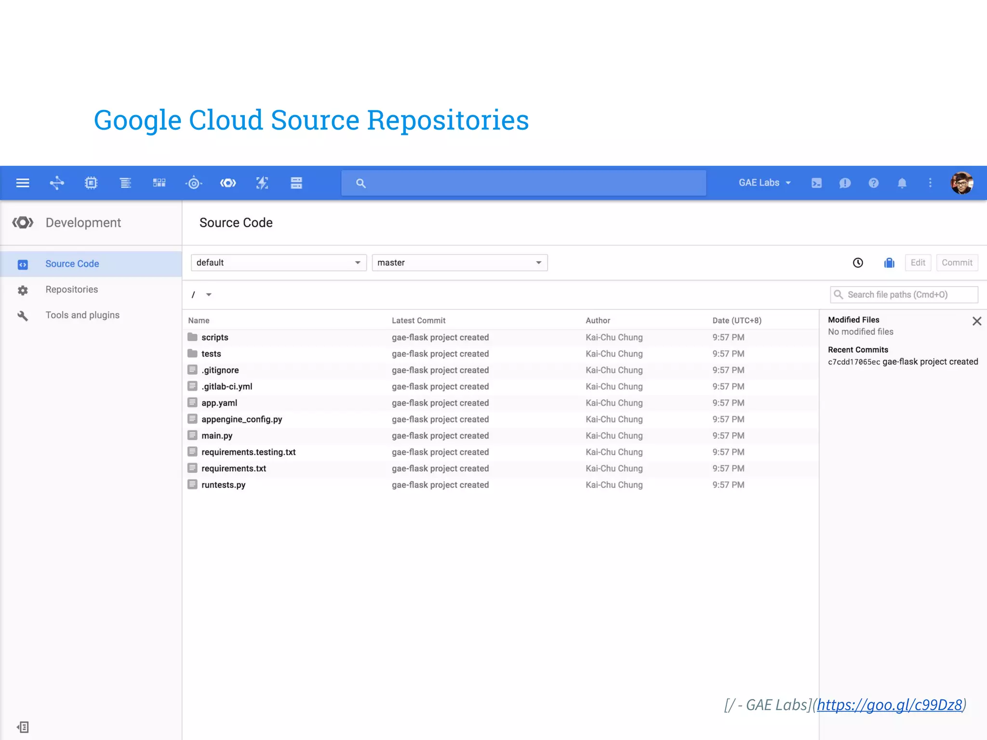
Task: Open app.yaml file name
Action: (219, 403)
